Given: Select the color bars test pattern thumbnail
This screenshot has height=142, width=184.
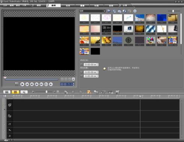Looking at the screenshot, I should pyautogui.click(x=151, y=40).
